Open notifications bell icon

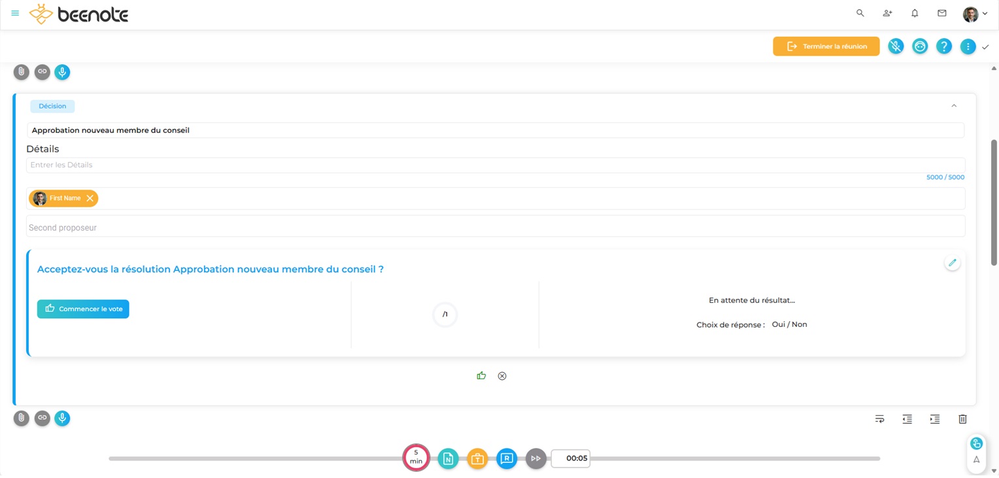[915, 13]
